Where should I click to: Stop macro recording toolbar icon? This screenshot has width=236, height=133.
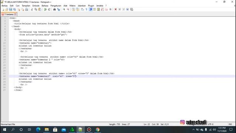coord(119,10)
